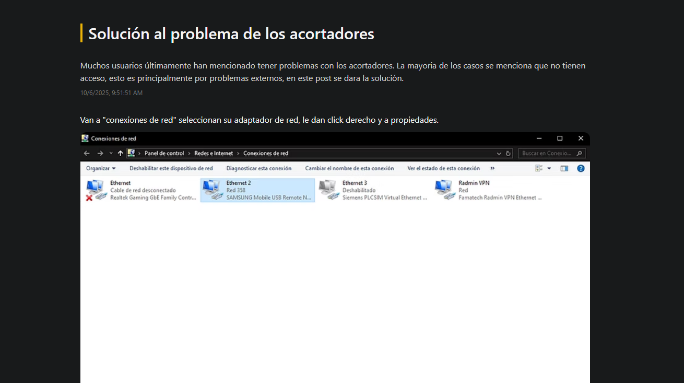The height and width of the screenshot is (383, 684).
Task: Open the Organizar dropdown
Action: (x=100, y=168)
